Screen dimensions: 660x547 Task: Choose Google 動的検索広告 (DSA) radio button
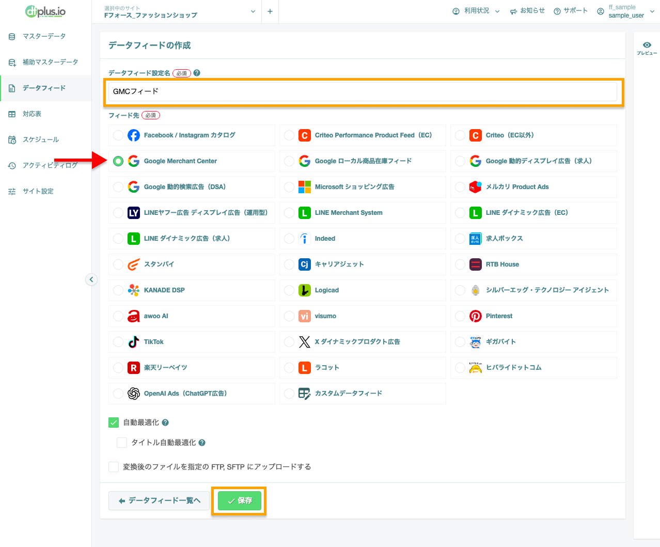point(118,187)
